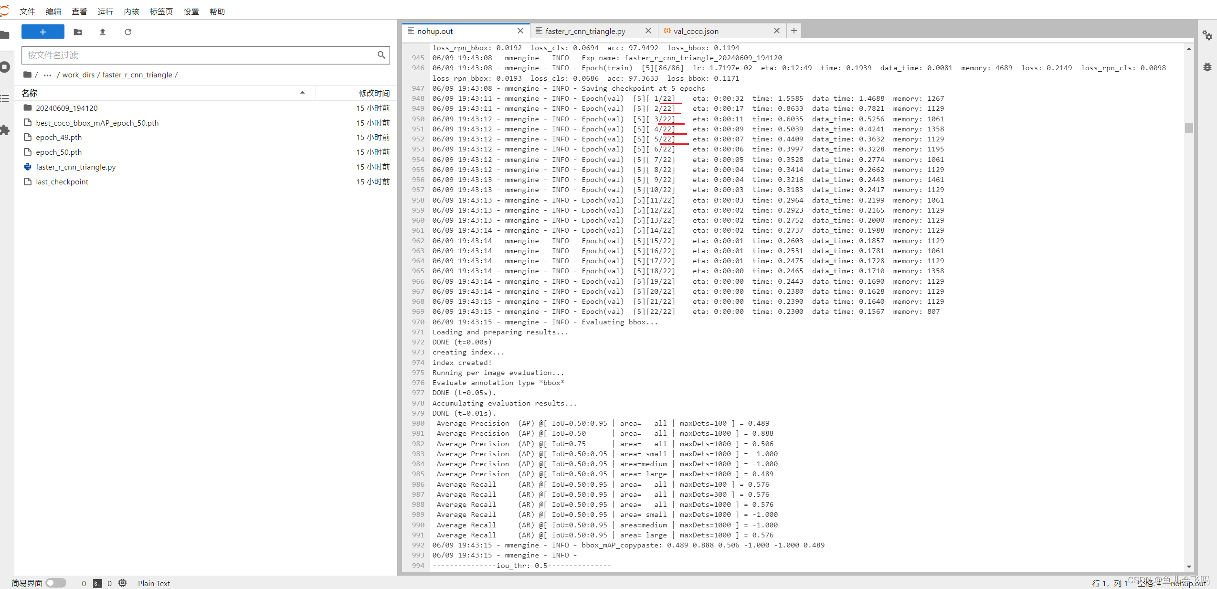Click the file name filter input field

coord(201,55)
